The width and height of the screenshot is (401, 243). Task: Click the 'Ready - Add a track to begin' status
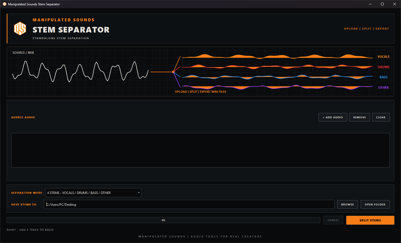click(x=30, y=230)
